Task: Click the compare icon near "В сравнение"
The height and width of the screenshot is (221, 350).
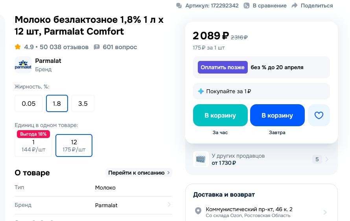Action: coord(247,6)
